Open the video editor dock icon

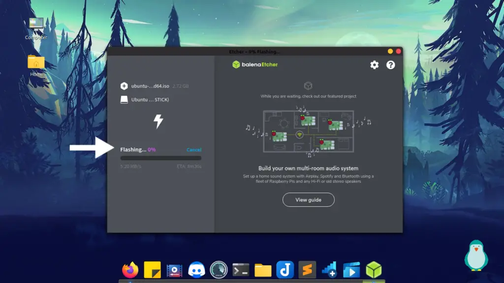[175, 270]
